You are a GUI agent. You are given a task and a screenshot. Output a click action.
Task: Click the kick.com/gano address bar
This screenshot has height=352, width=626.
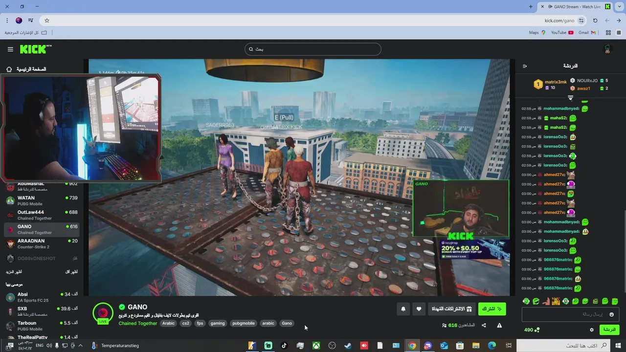[x=313, y=21]
